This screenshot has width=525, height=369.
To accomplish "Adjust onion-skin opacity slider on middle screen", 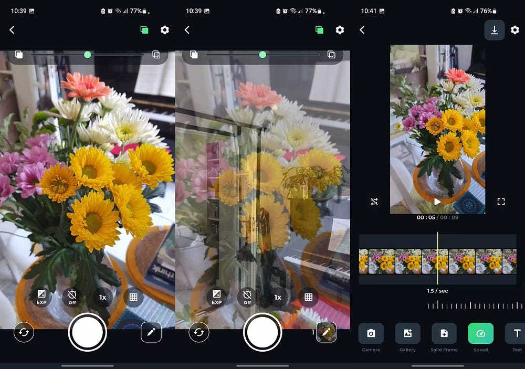I will coord(262,55).
